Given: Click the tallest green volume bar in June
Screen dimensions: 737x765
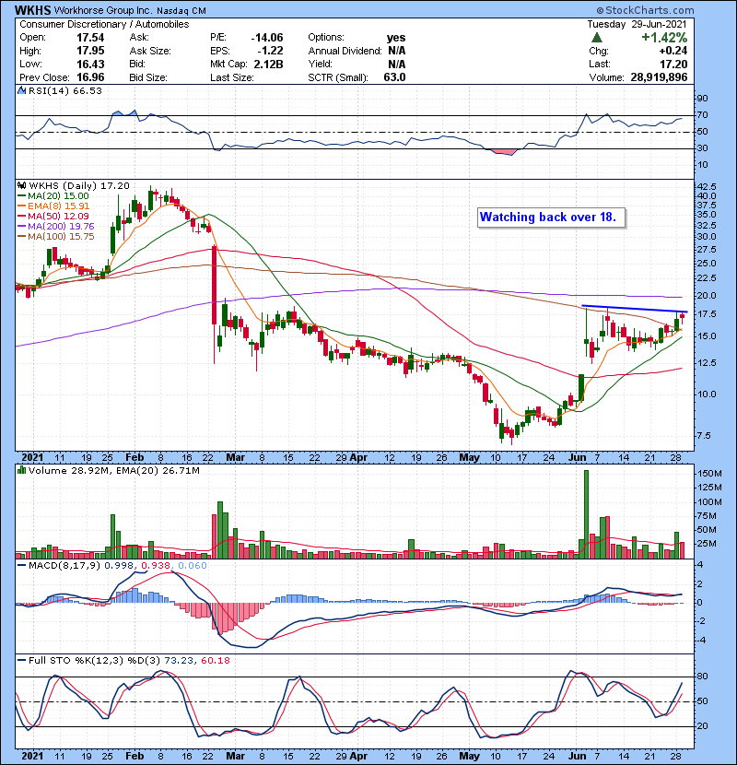Looking at the screenshot, I should click(586, 514).
